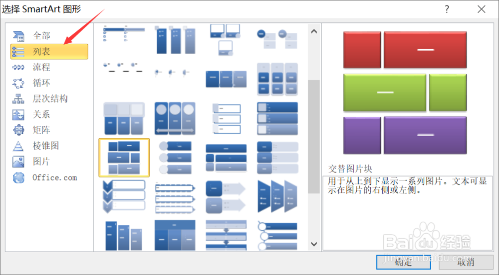Pick stacked blue bars with picture squares layout

click(277, 118)
